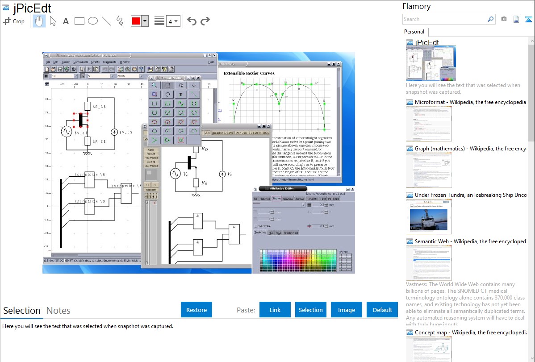Open the Microformat Wikipedia snapshot thumbnail
This screenshot has width=535, height=362.
pos(429,123)
